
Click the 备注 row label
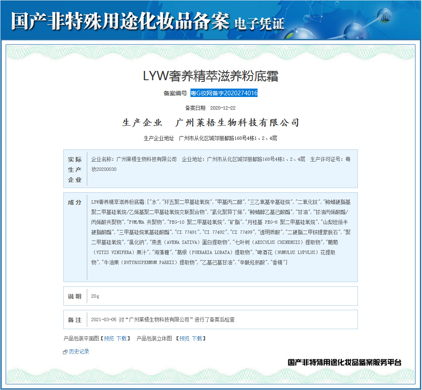[x=75, y=320]
